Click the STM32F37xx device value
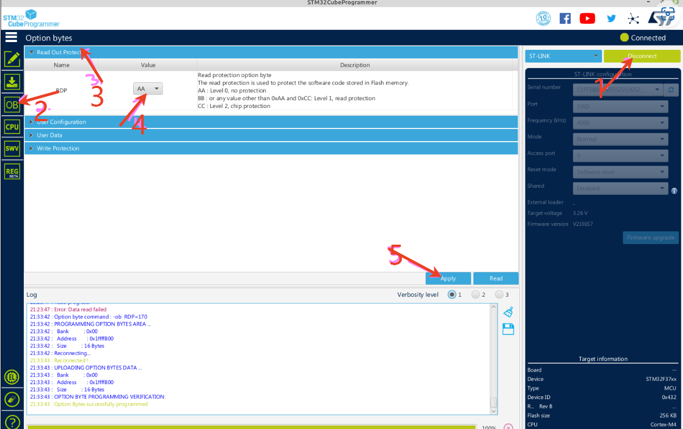This screenshot has height=429, width=683. click(661, 379)
